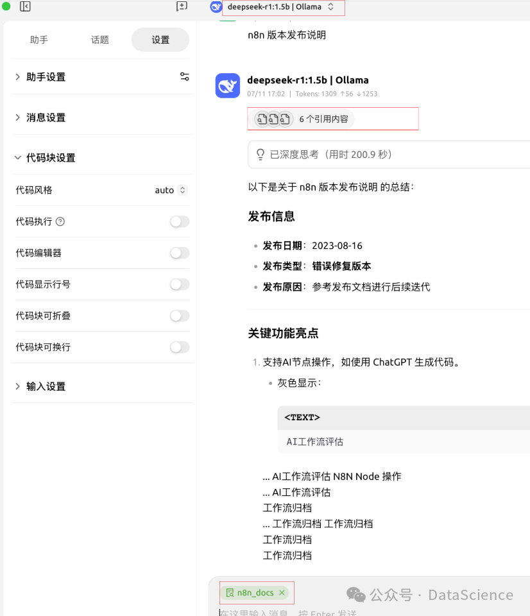Click the 代码风格 label

(34, 190)
